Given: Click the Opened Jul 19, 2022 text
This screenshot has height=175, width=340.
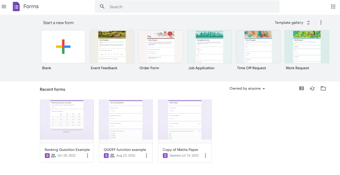Looking at the screenshot, I should pos(184,155).
